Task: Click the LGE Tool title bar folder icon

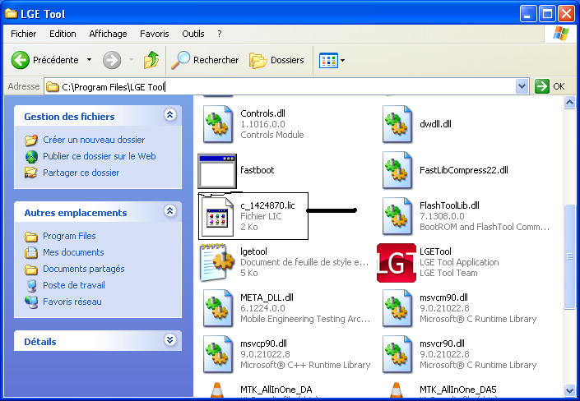Action: [11, 14]
